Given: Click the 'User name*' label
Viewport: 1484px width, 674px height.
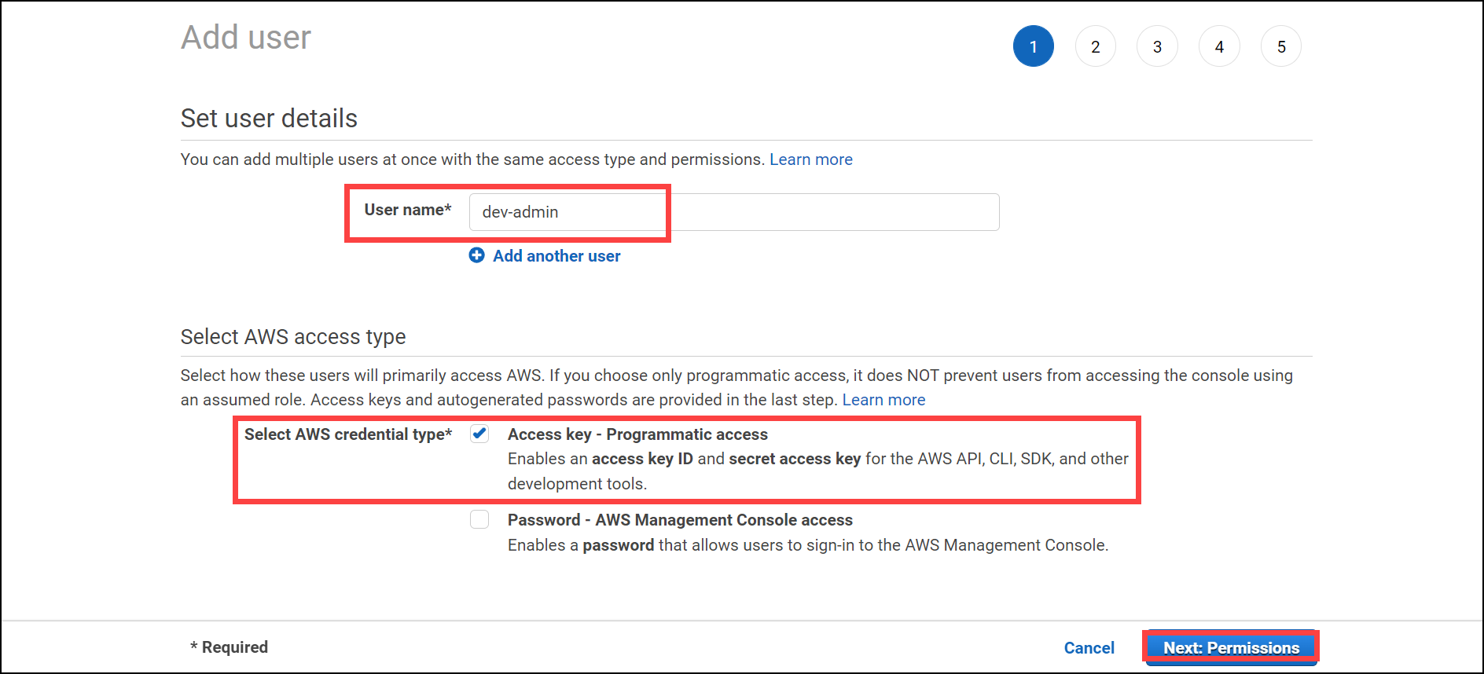Looking at the screenshot, I should (408, 210).
